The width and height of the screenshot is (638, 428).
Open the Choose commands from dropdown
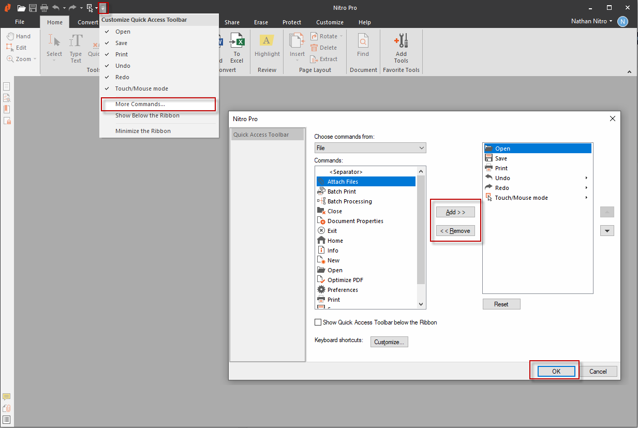(x=370, y=148)
